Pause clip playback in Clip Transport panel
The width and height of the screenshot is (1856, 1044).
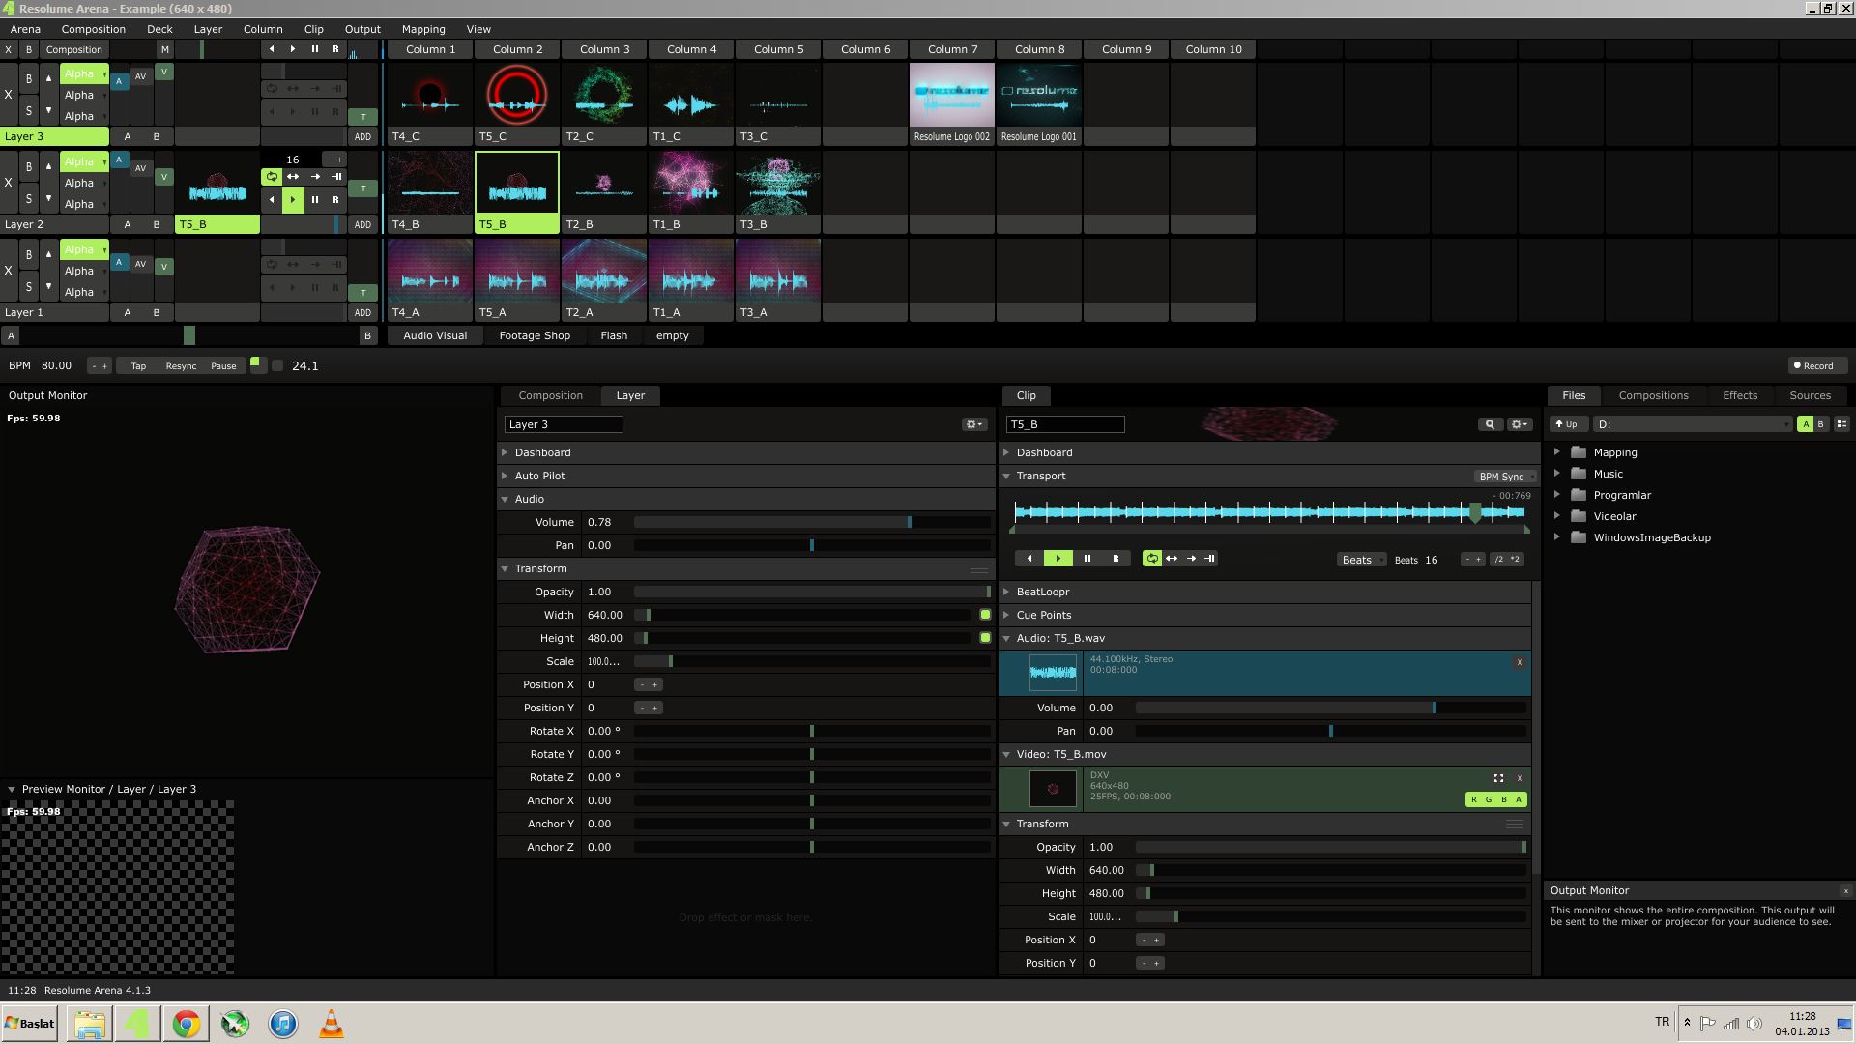1087,559
